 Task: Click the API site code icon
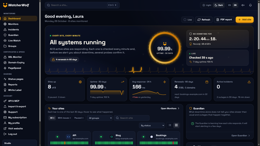click(x=68, y=137)
